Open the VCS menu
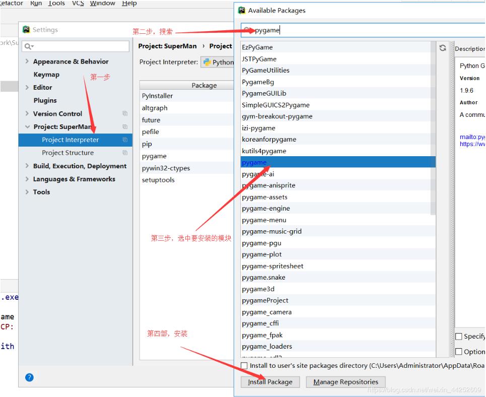 pos(78,4)
